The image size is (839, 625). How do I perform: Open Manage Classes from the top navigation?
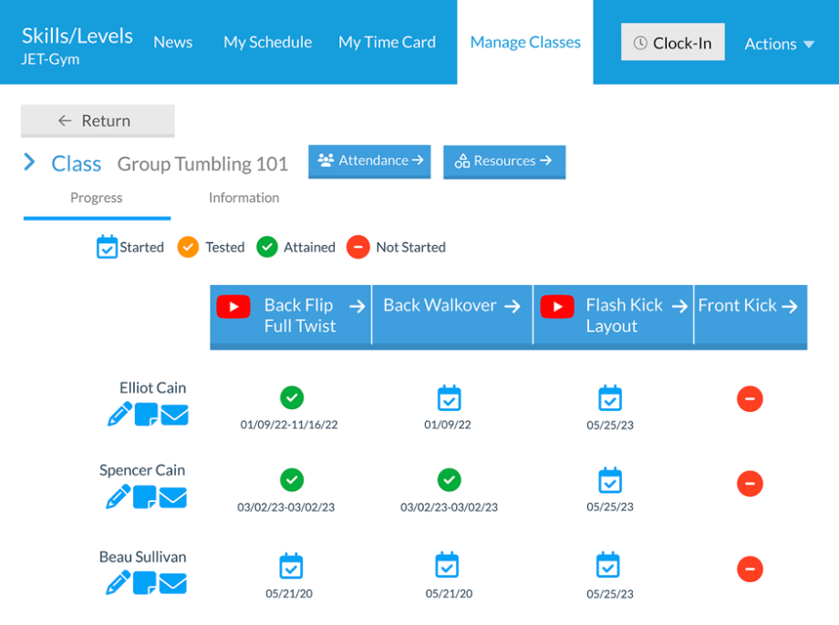pos(524,42)
